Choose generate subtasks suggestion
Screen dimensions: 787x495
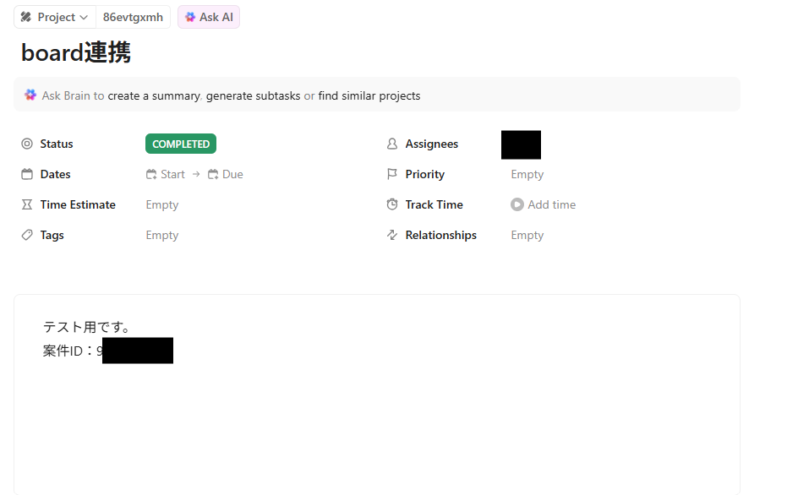click(253, 95)
